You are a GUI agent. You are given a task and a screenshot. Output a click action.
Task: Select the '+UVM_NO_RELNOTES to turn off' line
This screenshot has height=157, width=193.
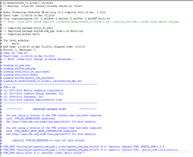click(x=48, y=140)
